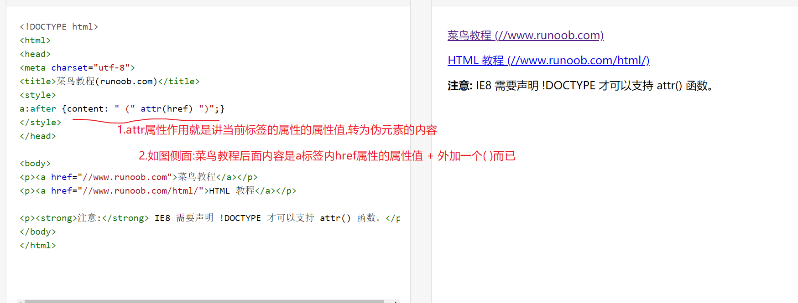
Task: Click the opening <head> tag line
Action: pyautogui.click(x=35, y=54)
